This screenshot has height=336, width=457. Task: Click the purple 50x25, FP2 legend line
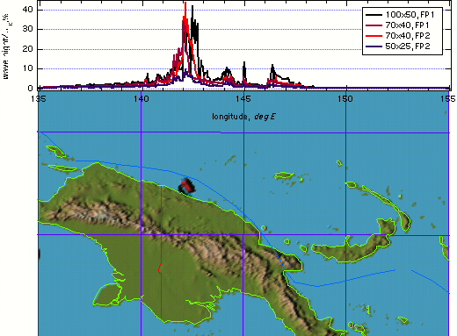click(x=374, y=46)
